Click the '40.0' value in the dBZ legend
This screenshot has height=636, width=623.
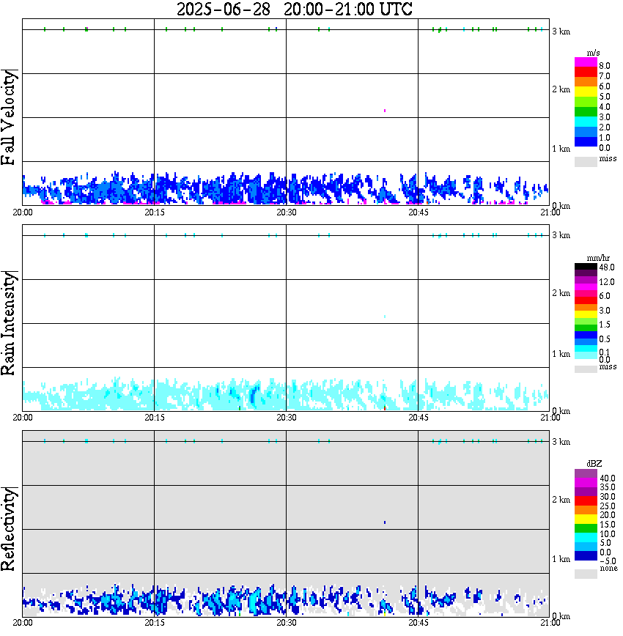(x=608, y=478)
